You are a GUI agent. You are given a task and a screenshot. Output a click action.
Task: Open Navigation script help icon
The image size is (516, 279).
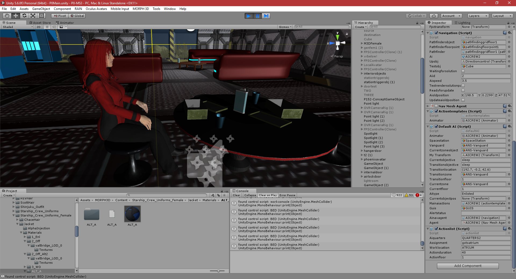point(505,33)
